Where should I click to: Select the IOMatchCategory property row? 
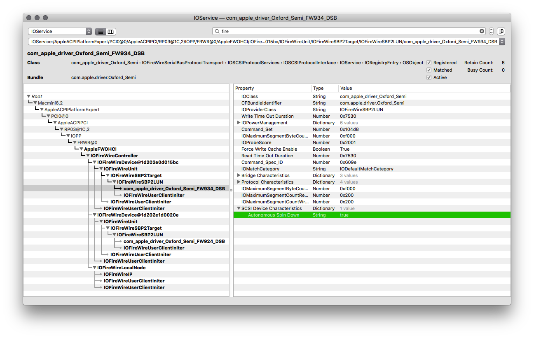tap(372, 169)
